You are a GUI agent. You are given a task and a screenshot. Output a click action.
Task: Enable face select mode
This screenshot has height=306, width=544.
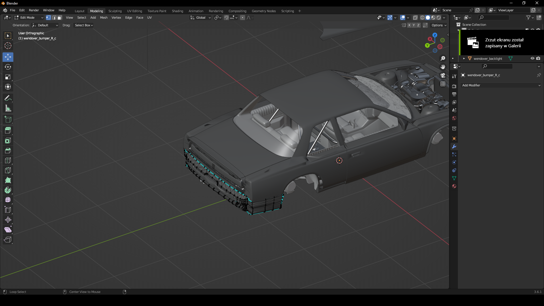[x=60, y=18]
